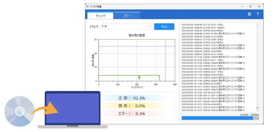Click the log scrollbar down arrow
This screenshot has height=132, width=277.
point(257,110)
